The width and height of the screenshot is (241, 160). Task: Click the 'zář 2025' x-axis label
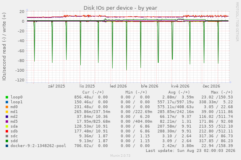(57, 86)
